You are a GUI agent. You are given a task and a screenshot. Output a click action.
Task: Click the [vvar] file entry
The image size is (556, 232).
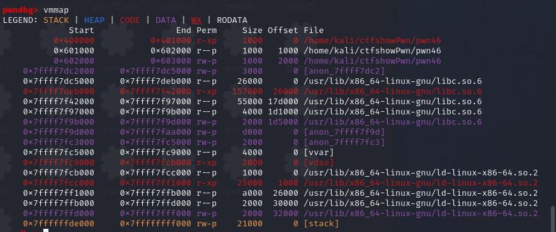(319, 153)
